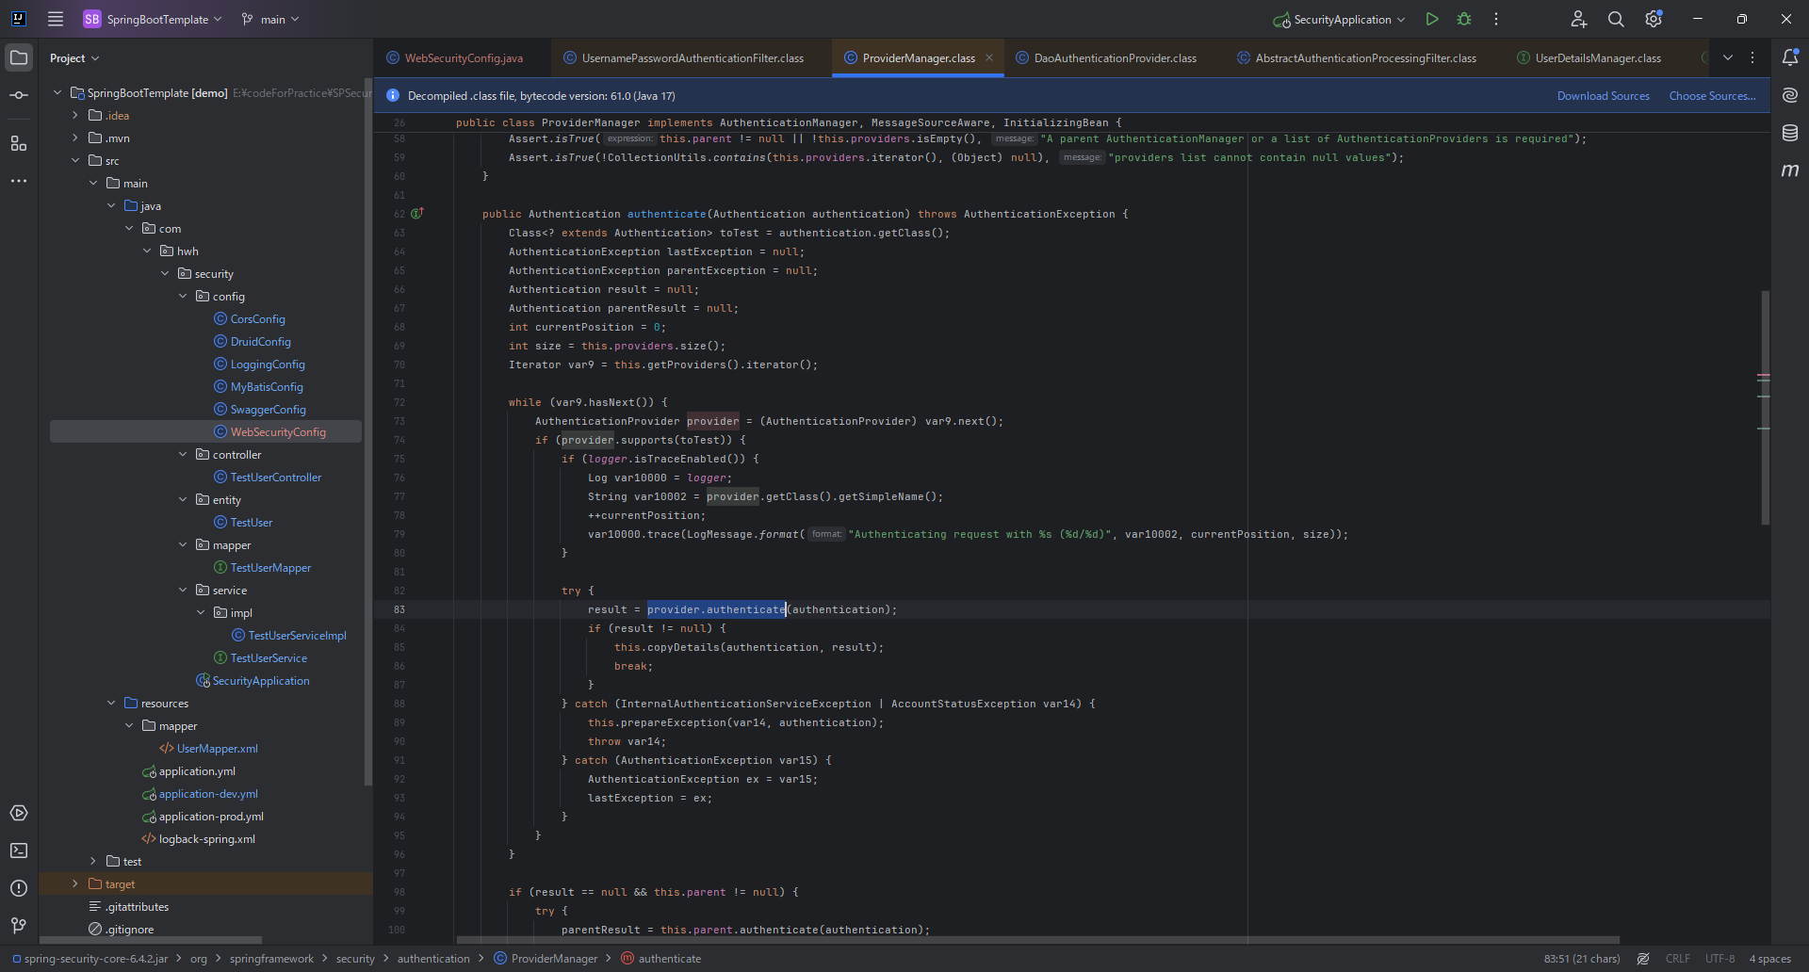
Task: Run the SecurityApplication configuration
Action: pos(1432,19)
